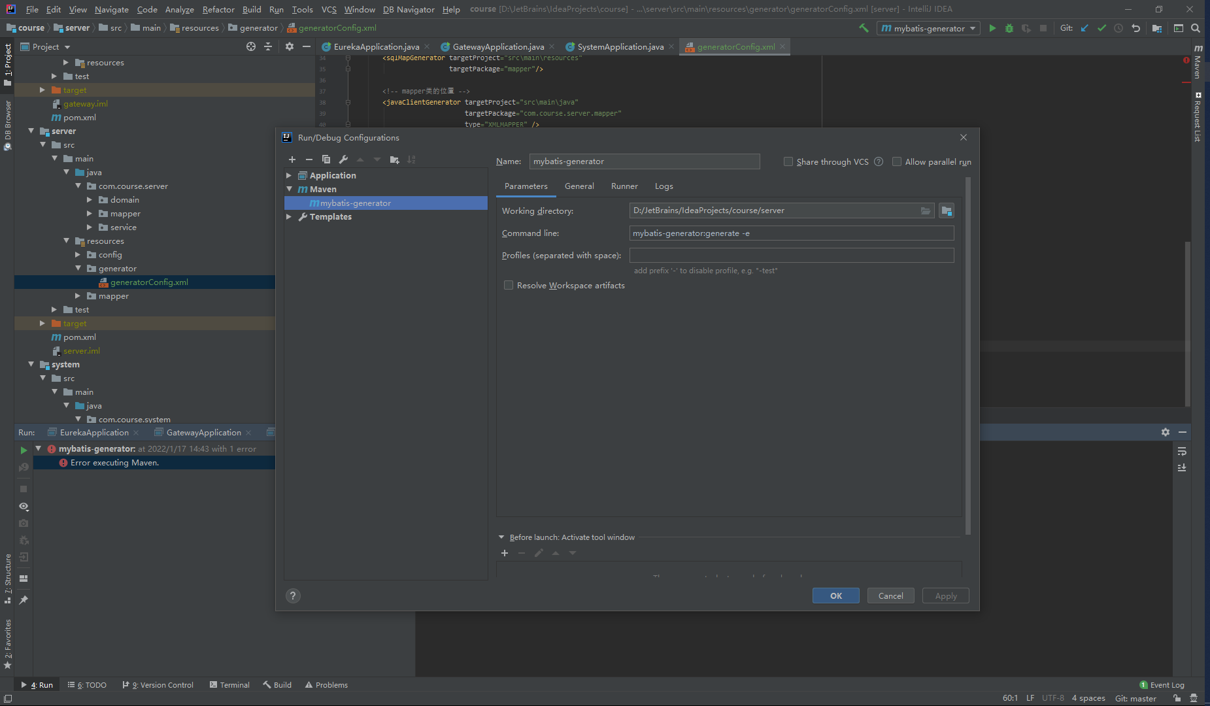The image size is (1210, 706).
Task: Select mybatis-generator configuration in list
Action: (x=386, y=203)
